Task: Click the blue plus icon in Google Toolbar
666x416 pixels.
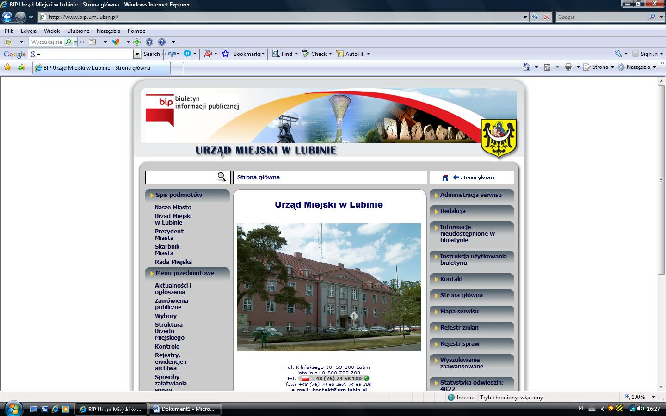Action: point(172,54)
